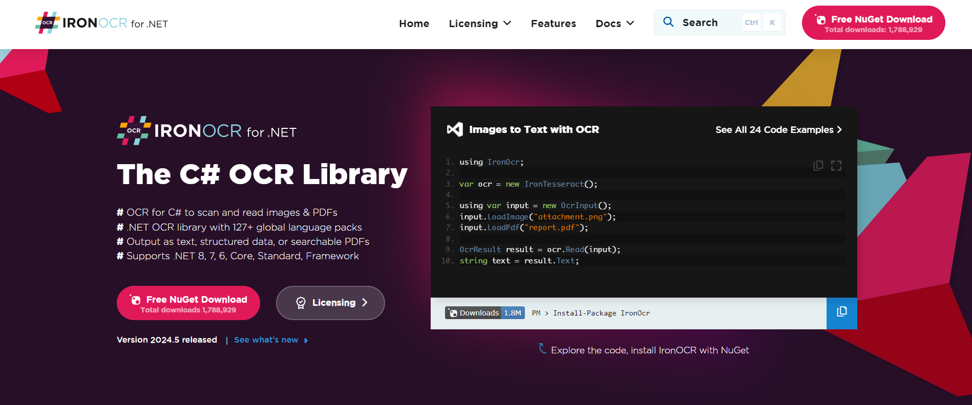This screenshot has height=405, width=972.
Task: Click header Free NuGet Download button
Action: coord(873,23)
